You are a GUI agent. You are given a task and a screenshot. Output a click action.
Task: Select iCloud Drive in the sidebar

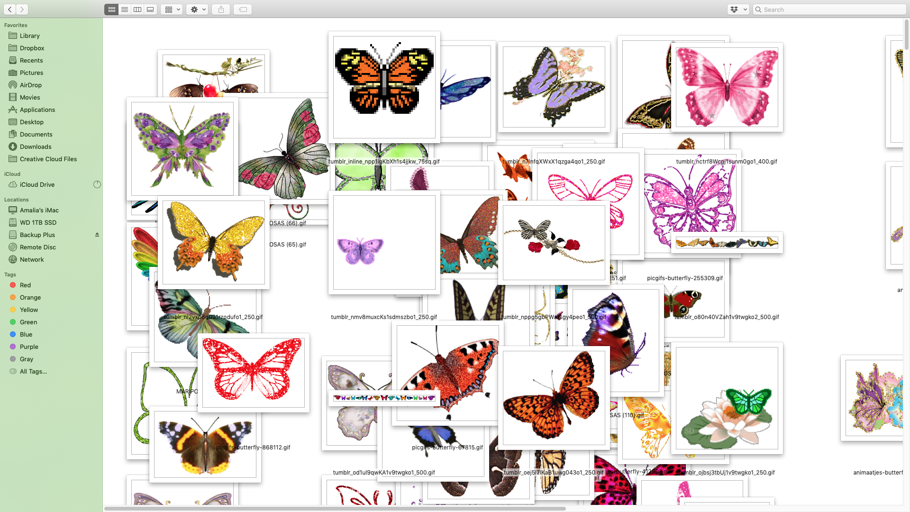(x=37, y=184)
